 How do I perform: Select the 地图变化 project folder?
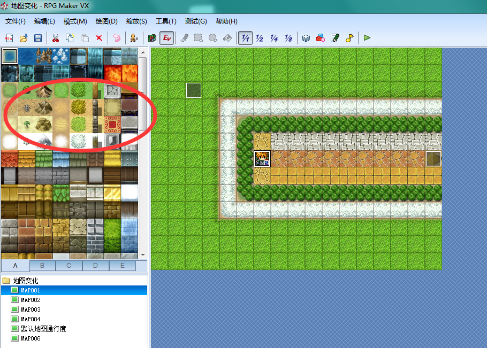pyautogui.click(x=26, y=281)
